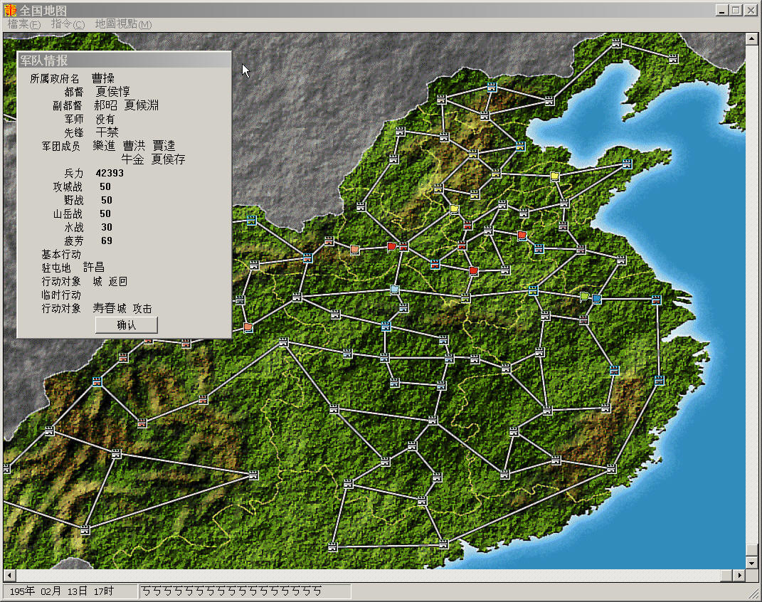Open the 地圖視點(M) menu

123,24
